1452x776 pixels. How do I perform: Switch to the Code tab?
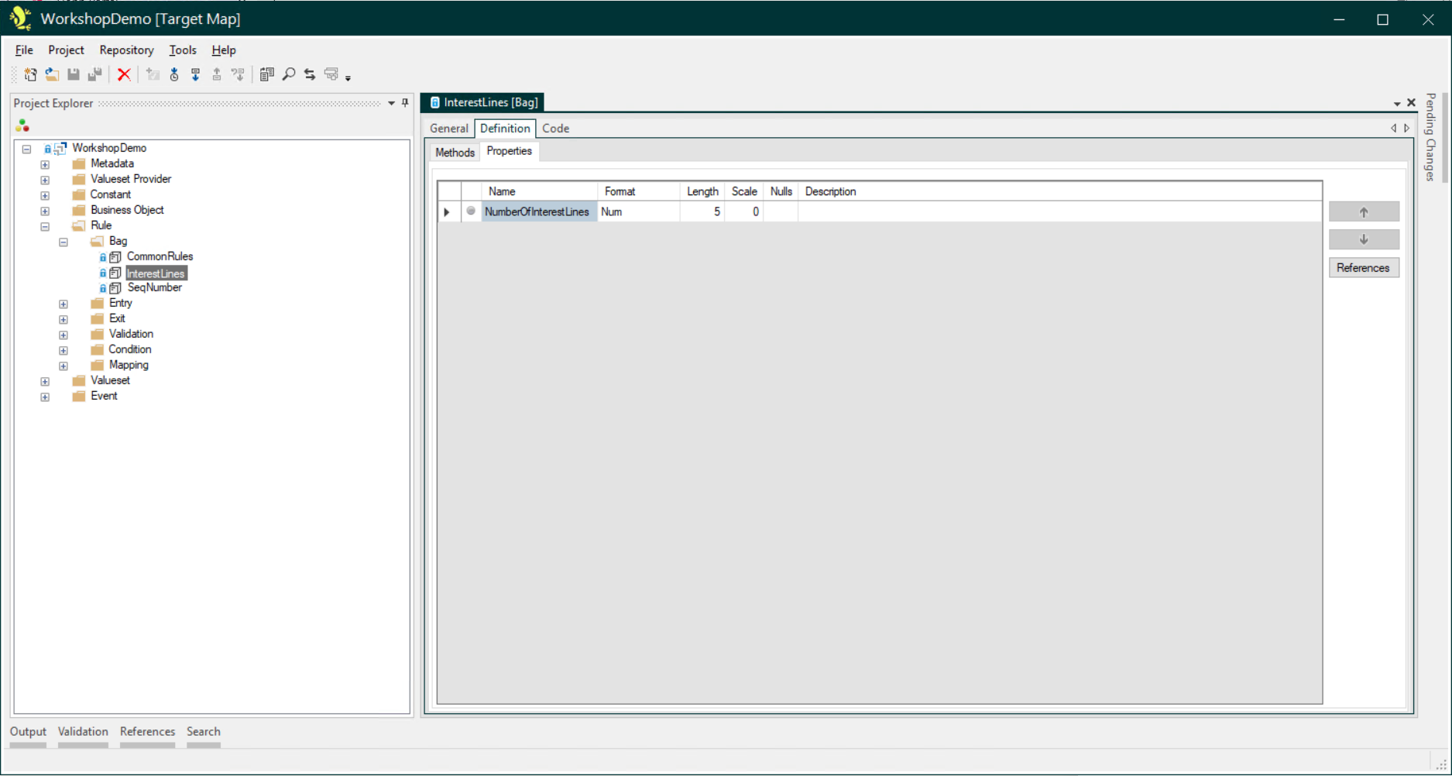[555, 129]
